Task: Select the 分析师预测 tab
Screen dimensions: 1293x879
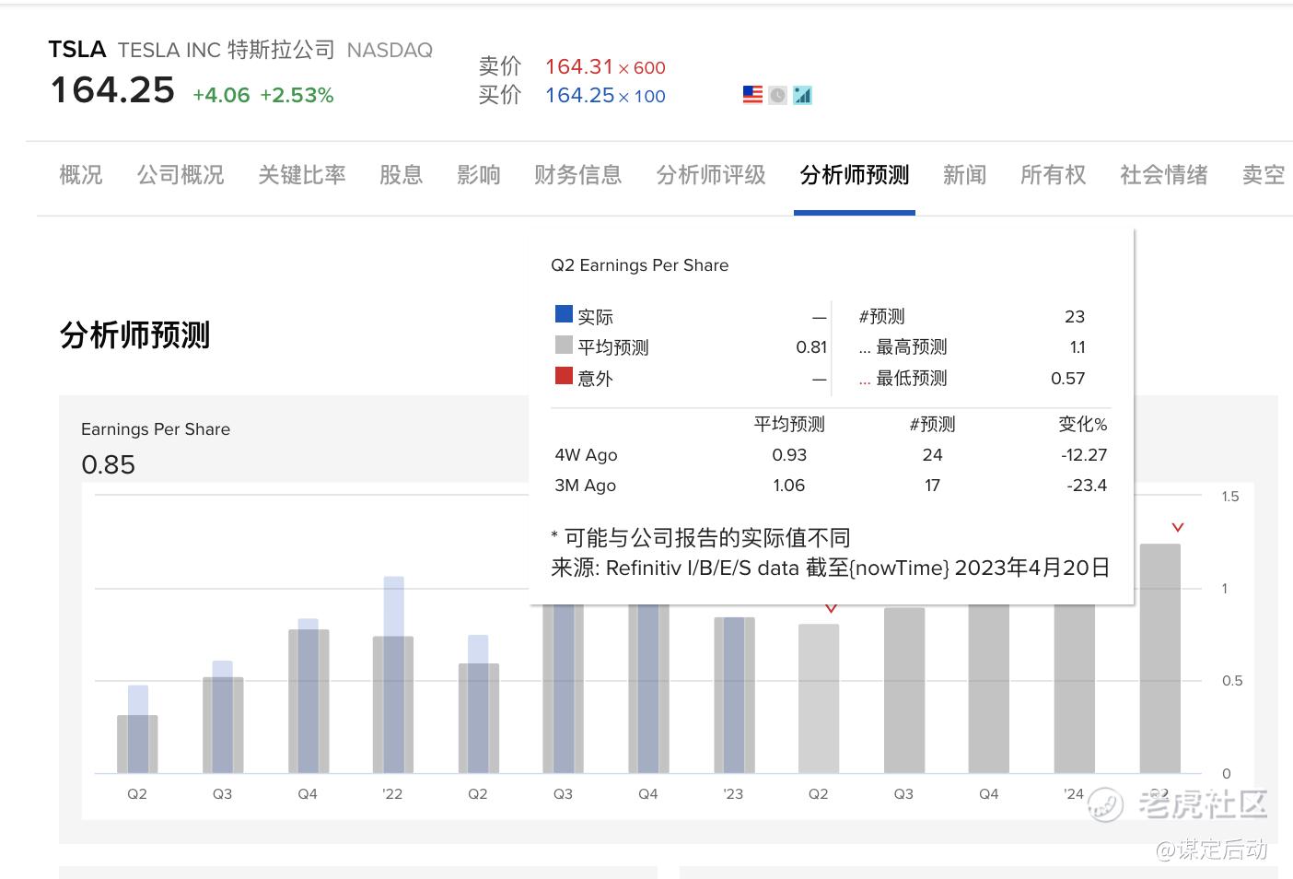Action: (855, 175)
